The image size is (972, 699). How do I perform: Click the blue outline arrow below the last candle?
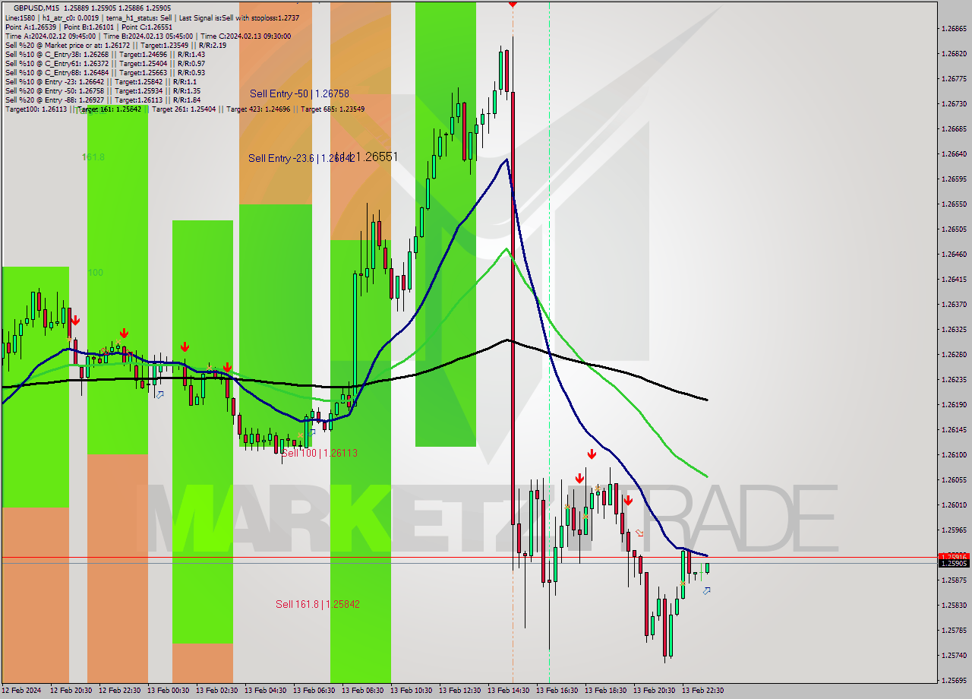pyautogui.click(x=707, y=590)
